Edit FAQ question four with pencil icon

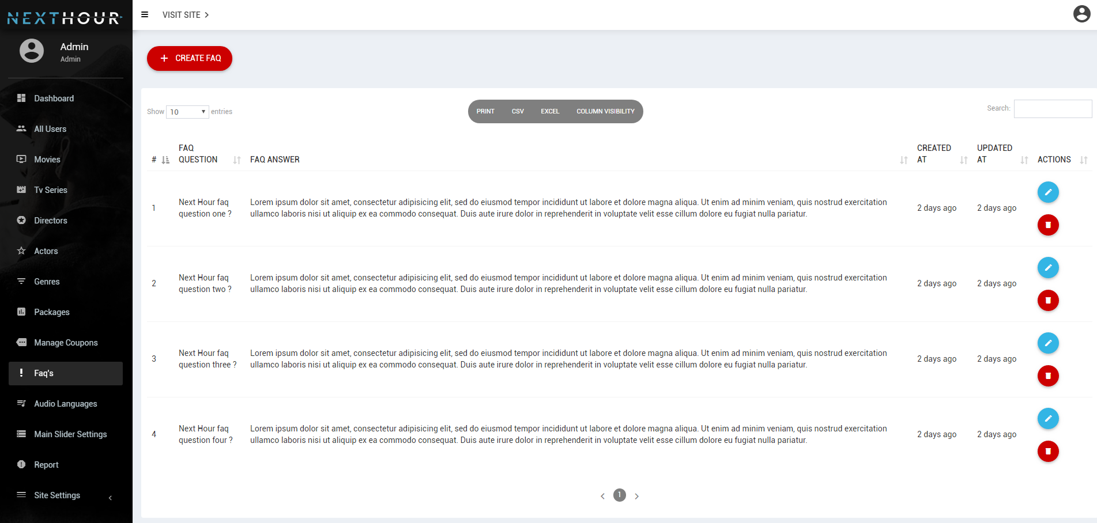(x=1048, y=418)
